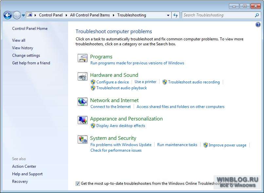Screen dimensions: 264x193
Task: Open Connect to the Internet troubleshooter
Action: 111,107
